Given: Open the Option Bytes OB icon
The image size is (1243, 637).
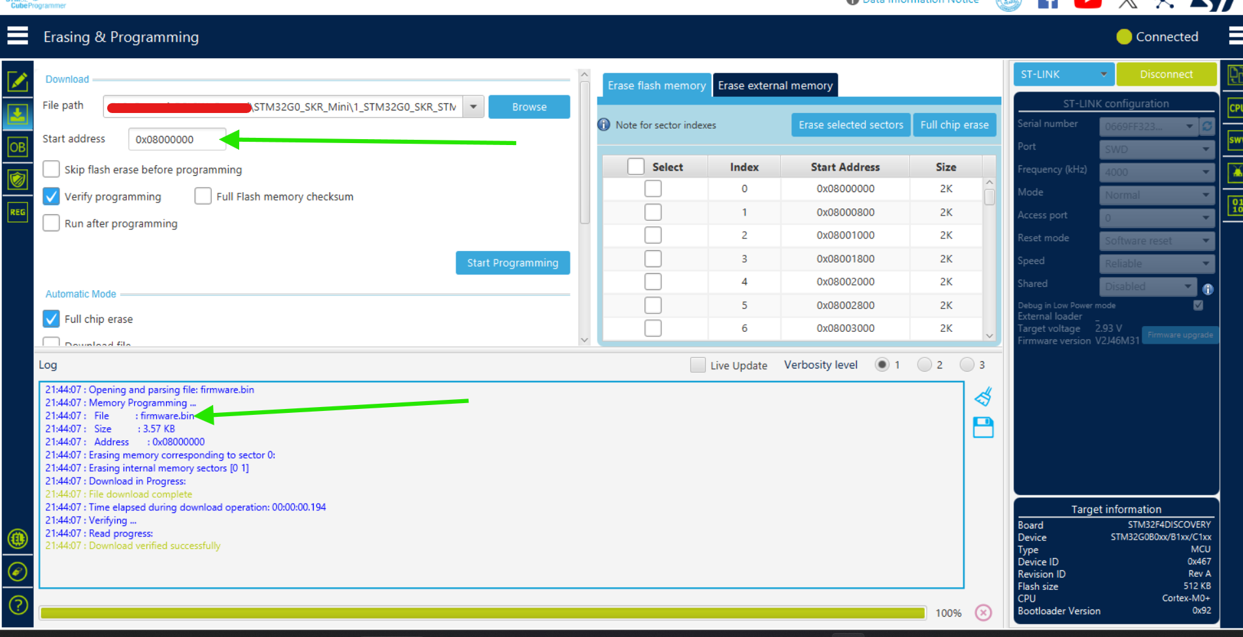Looking at the screenshot, I should 18,147.
